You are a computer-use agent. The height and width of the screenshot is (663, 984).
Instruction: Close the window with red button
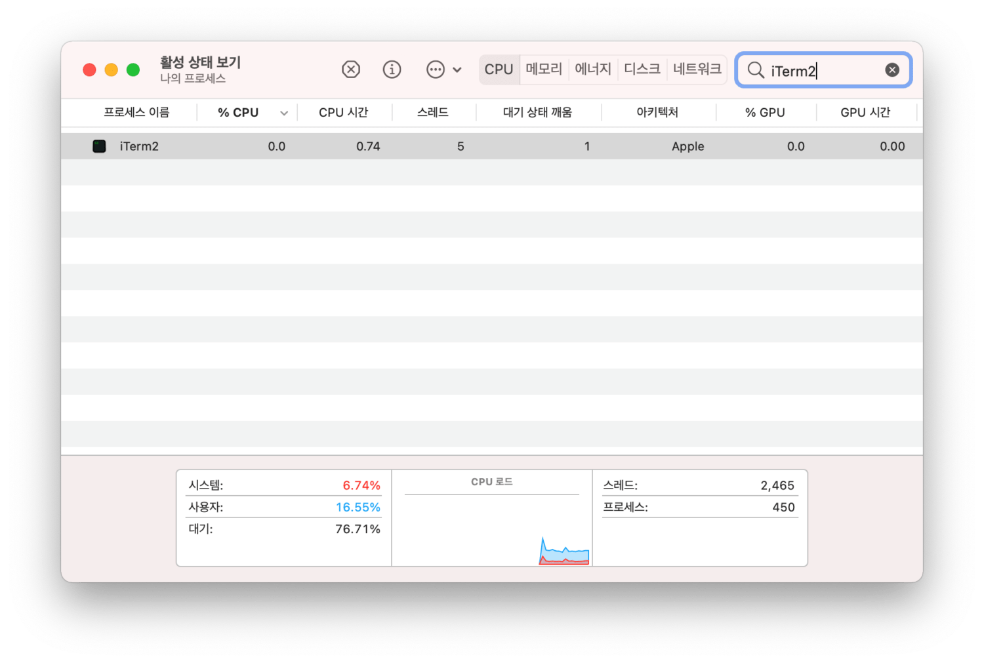tap(90, 70)
